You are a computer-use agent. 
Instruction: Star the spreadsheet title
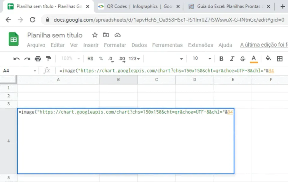coord(95,35)
